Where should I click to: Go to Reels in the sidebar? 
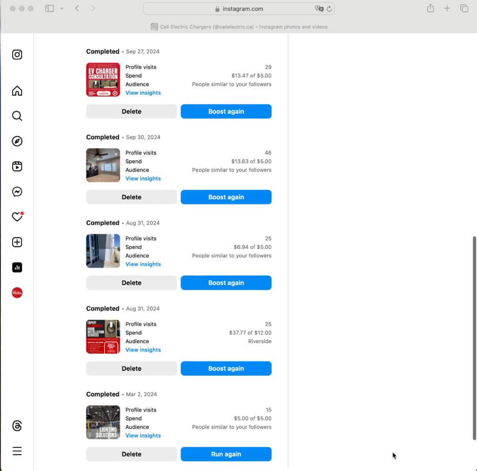click(17, 167)
